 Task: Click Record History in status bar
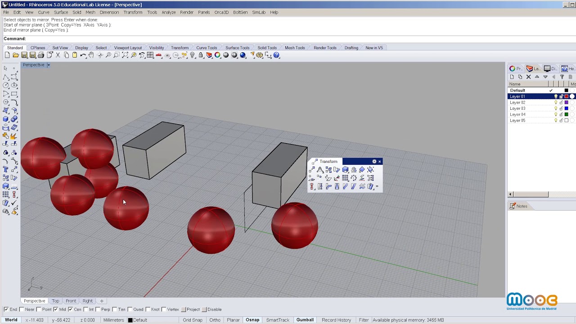pyautogui.click(x=336, y=320)
